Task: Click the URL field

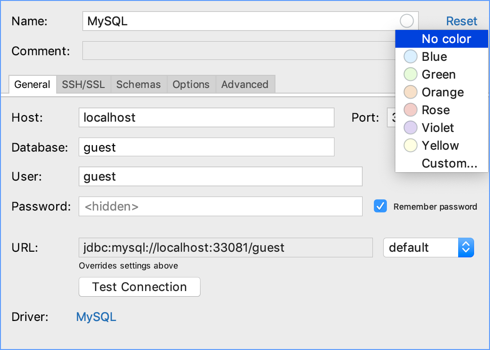Action: [x=226, y=248]
